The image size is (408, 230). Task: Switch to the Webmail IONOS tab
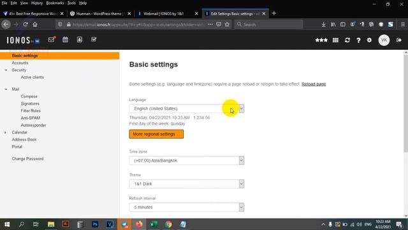pyautogui.click(x=168, y=13)
